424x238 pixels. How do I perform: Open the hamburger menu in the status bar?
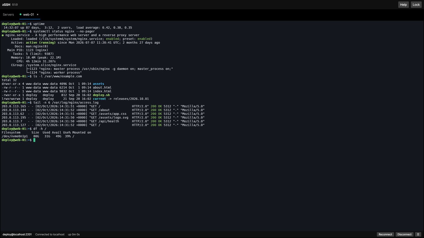tap(418, 234)
